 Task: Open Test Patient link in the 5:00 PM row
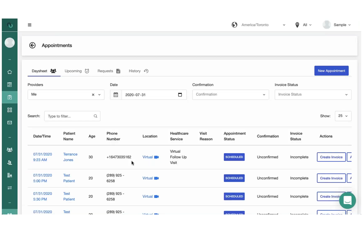tap(69, 178)
